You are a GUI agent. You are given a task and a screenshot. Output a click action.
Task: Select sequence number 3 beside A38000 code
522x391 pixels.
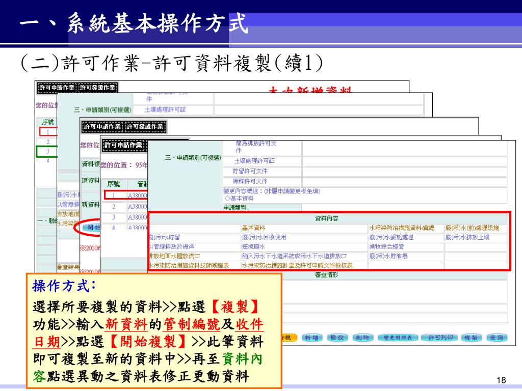pyautogui.click(x=114, y=217)
